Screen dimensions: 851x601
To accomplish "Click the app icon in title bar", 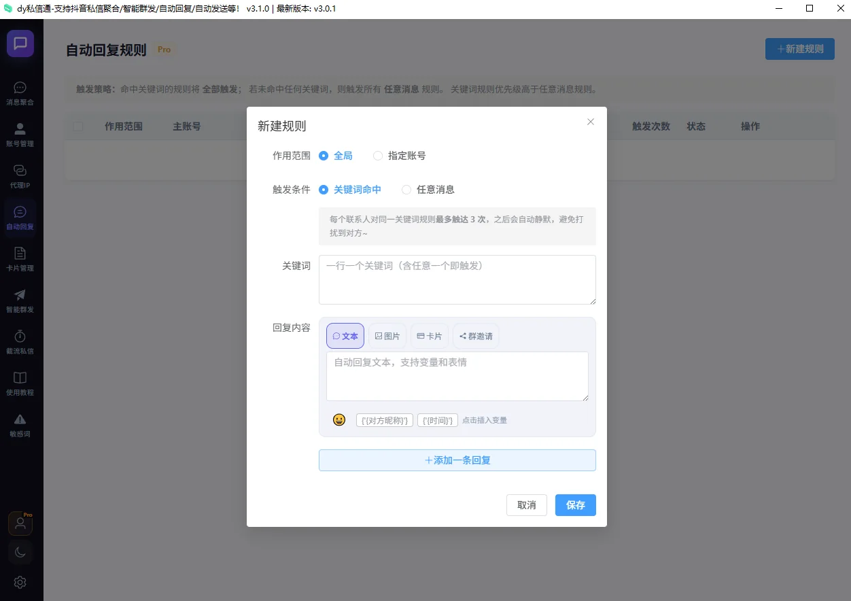I will point(8,9).
